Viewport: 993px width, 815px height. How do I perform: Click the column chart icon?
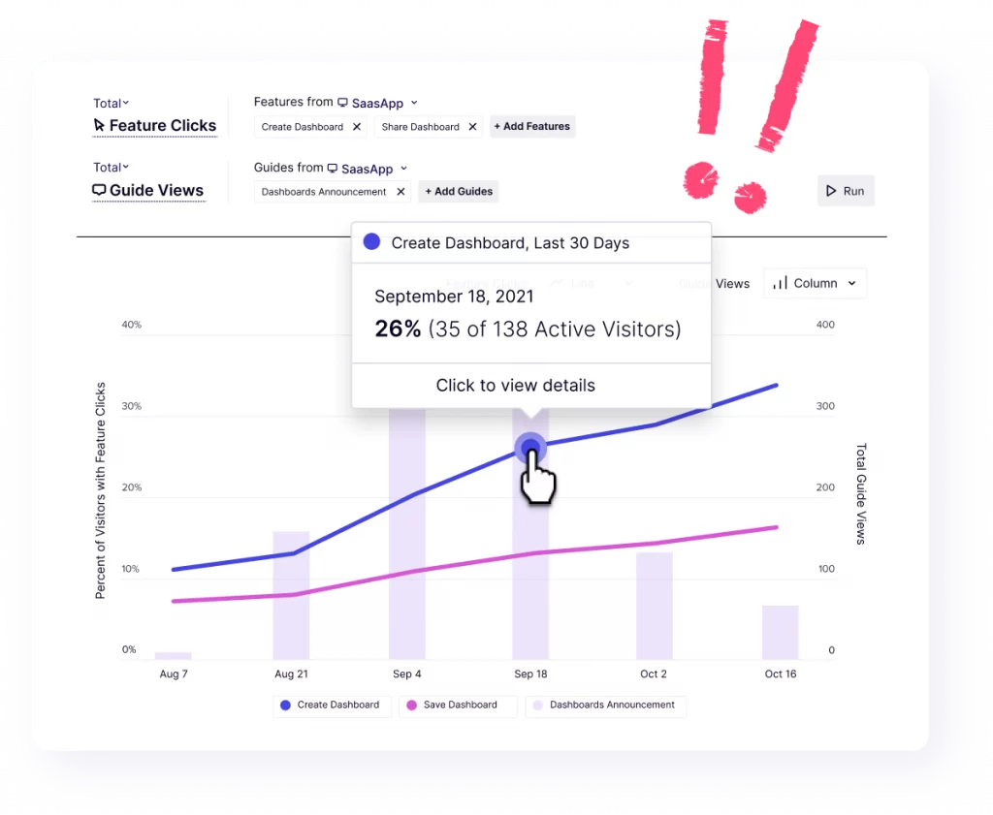pyautogui.click(x=781, y=283)
